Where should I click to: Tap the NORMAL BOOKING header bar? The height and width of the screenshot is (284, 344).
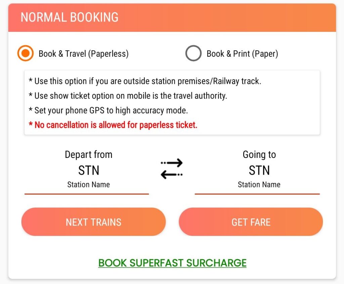click(172, 17)
